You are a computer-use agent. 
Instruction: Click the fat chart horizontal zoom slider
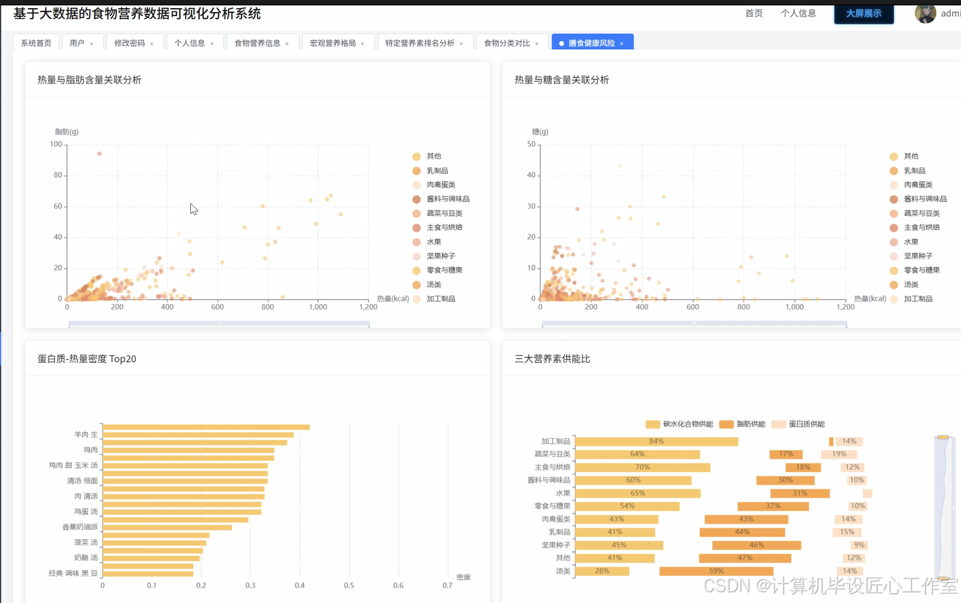(x=219, y=324)
